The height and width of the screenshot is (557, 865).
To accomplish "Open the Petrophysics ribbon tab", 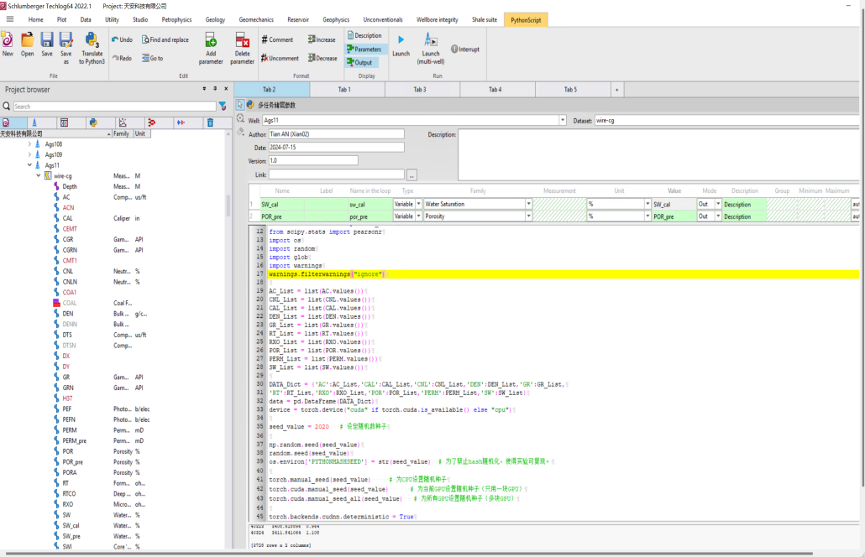I will point(176,19).
